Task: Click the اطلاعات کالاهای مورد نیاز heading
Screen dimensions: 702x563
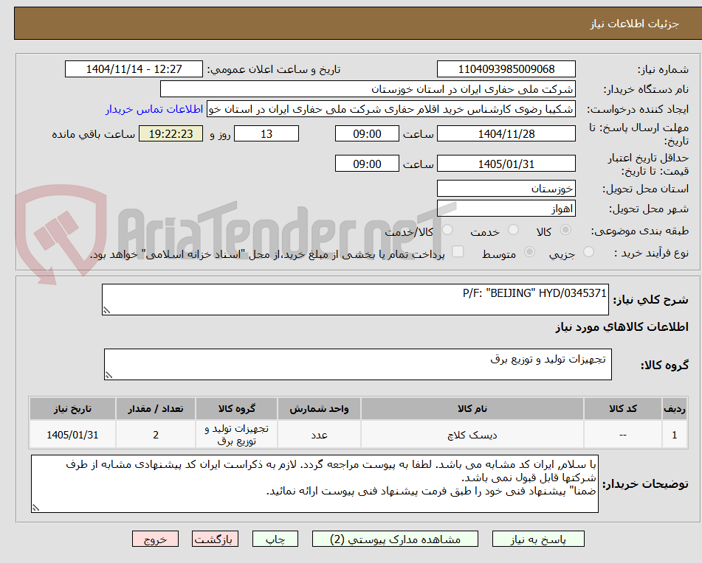Action: point(622,327)
